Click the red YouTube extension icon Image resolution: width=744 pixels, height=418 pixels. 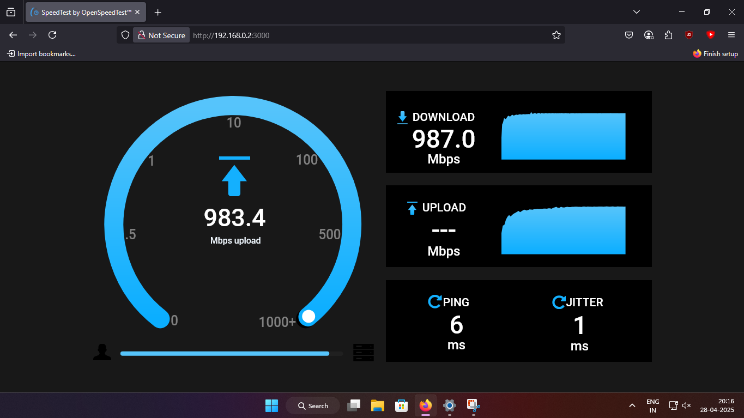pyautogui.click(x=710, y=35)
